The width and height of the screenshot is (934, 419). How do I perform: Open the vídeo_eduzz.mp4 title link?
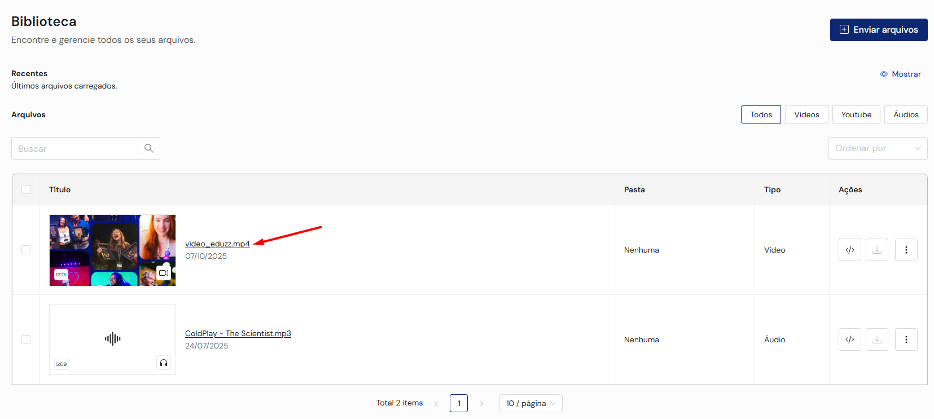[217, 244]
